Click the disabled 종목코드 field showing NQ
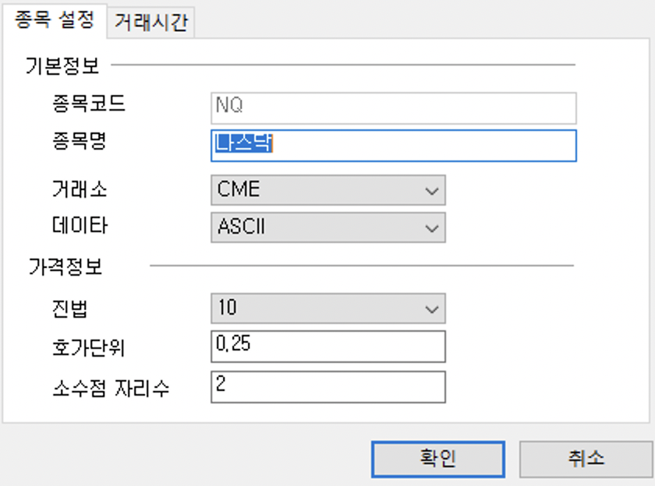Viewport: 655px width, 486px height. [393, 108]
